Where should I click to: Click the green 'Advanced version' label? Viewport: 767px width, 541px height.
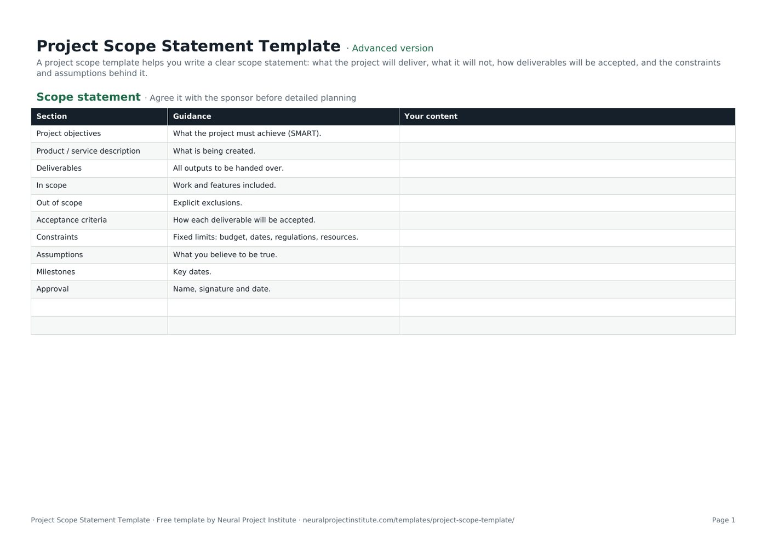click(x=392, y=48)
